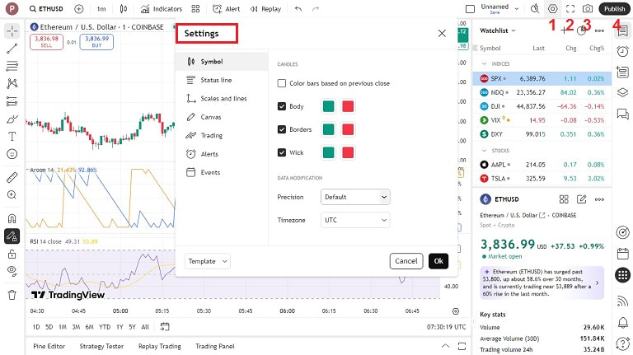Open the Alert creation button
633x355 pixels.
tap(226, 9)
